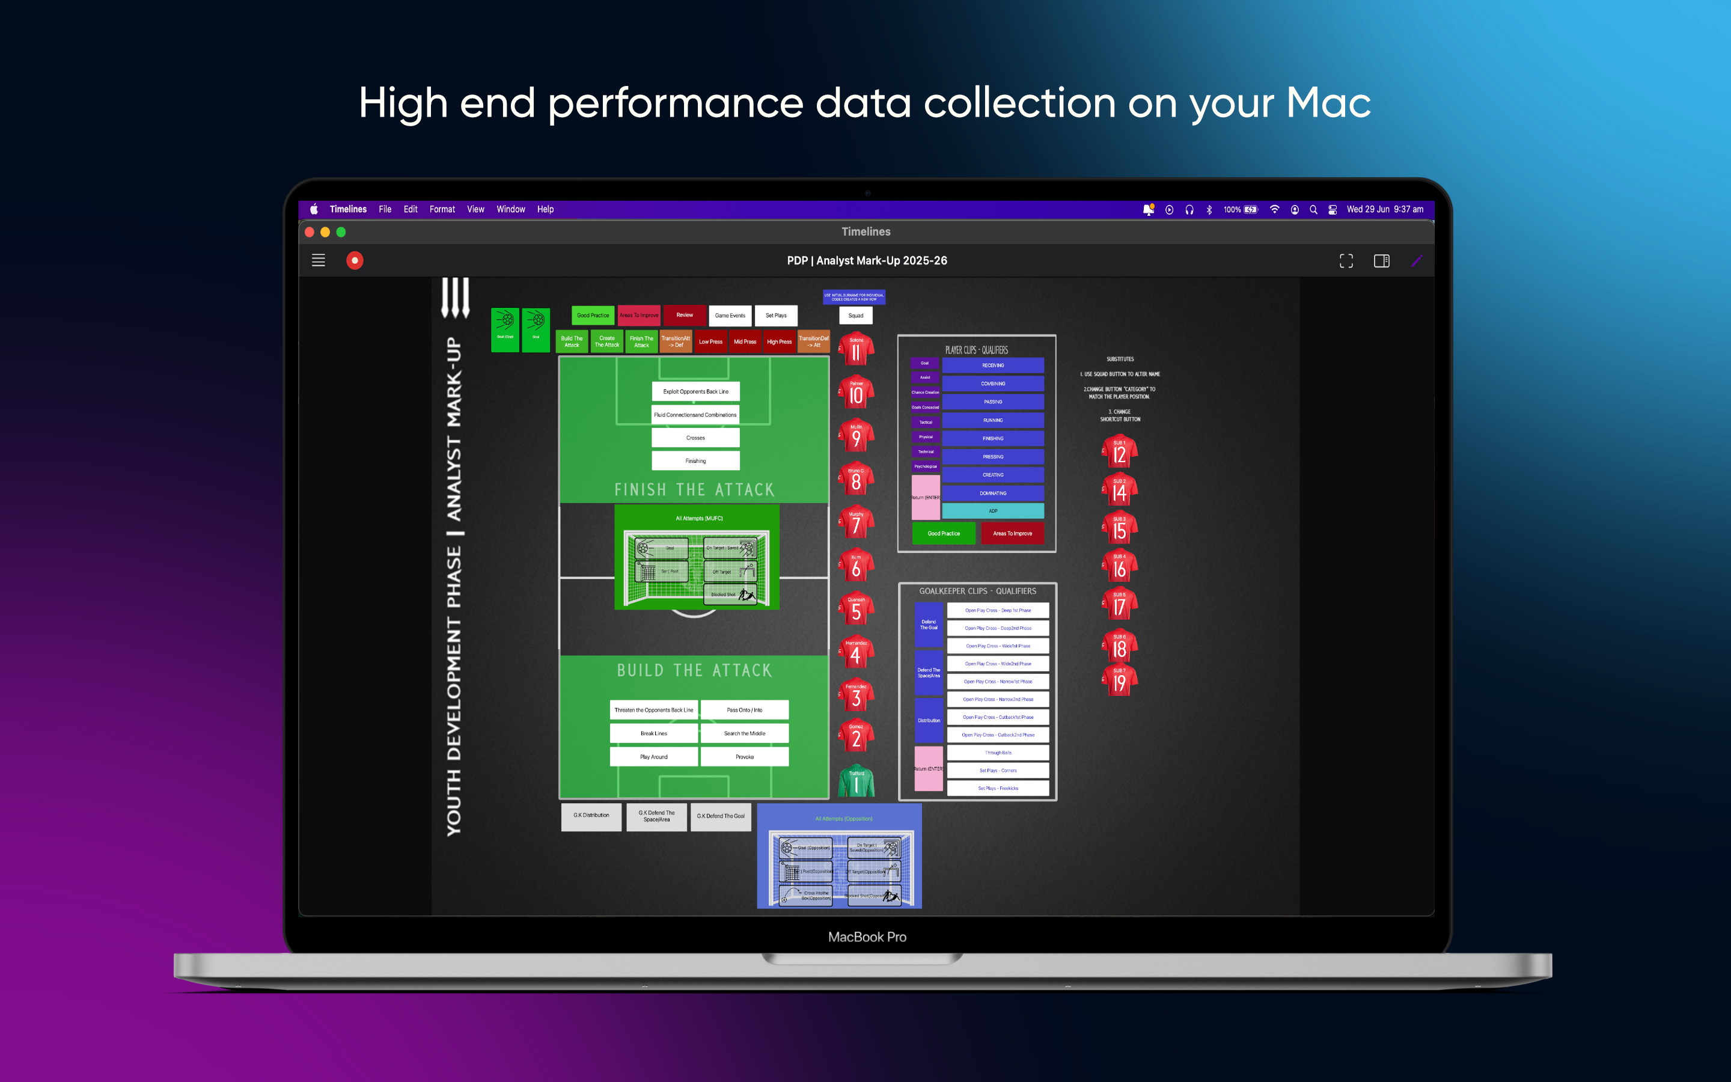Click the Game Events button
The width and height of the screenshot is (1731, 1082).
730,316
